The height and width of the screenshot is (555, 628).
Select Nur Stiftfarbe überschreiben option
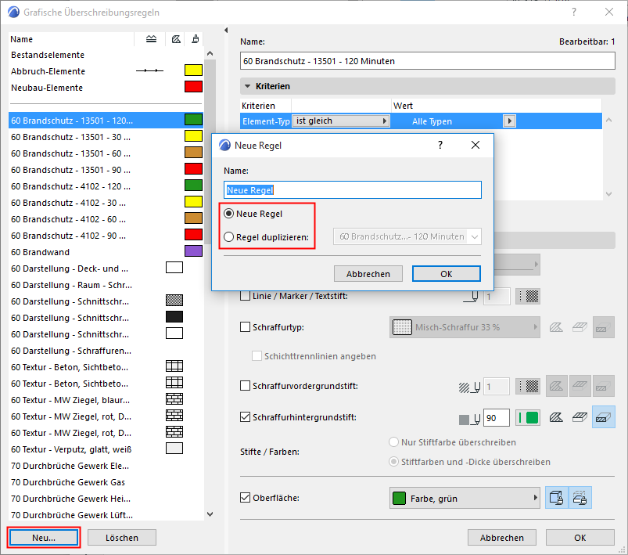click(x=394, y=442)
